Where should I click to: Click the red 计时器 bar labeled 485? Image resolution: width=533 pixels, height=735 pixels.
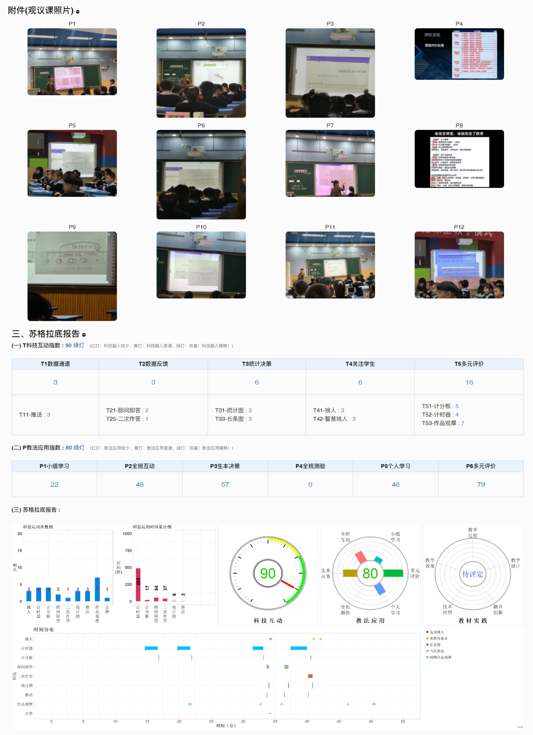pyautogui.click(x=138, y=584)
